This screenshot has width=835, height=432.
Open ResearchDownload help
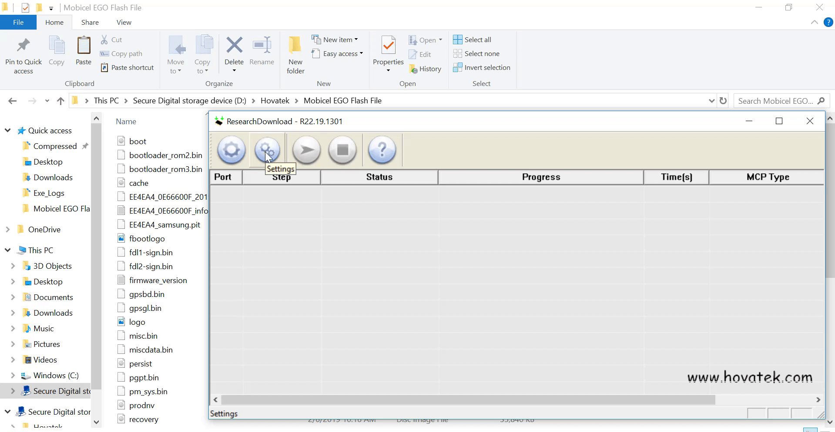coord(382,150)
